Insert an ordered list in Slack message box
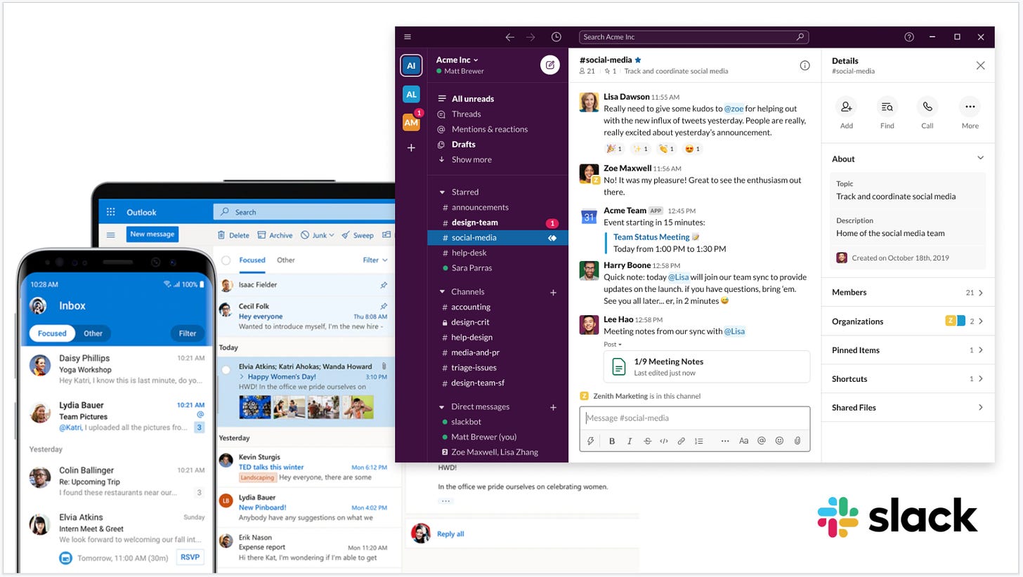This screenshot has width=1023, height=577. click(x=698, y=441)
